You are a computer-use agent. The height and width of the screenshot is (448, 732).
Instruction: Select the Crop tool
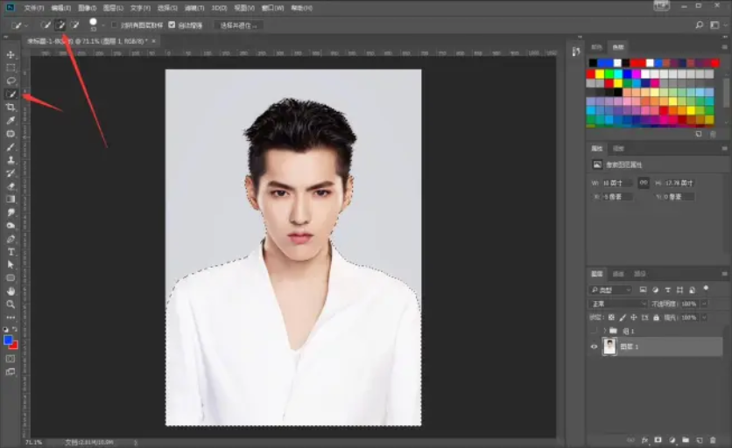[x=11, y=107]
